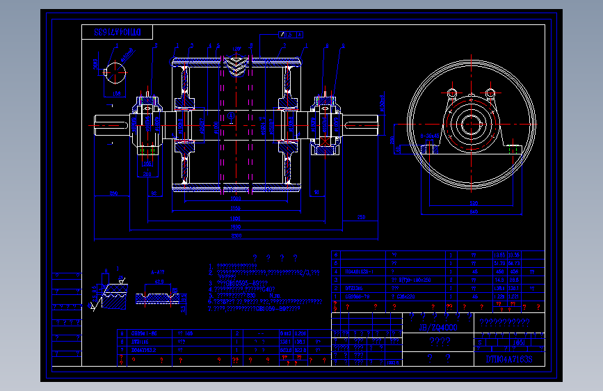Click the G40 technical note line
Screen dimensions: 603x391
[x=241, y=289]
